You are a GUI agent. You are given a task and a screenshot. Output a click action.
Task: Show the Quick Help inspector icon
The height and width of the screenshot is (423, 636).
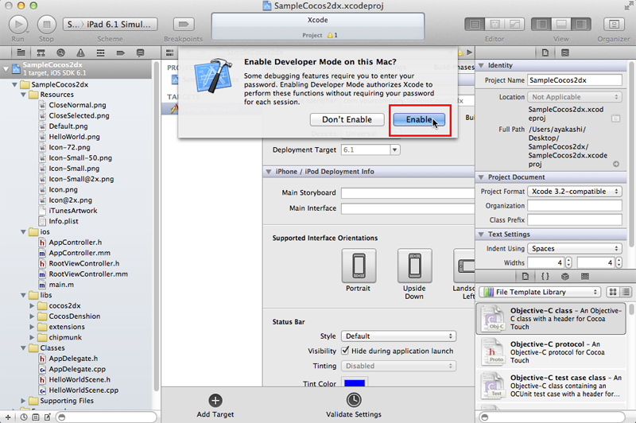[565, 52]
